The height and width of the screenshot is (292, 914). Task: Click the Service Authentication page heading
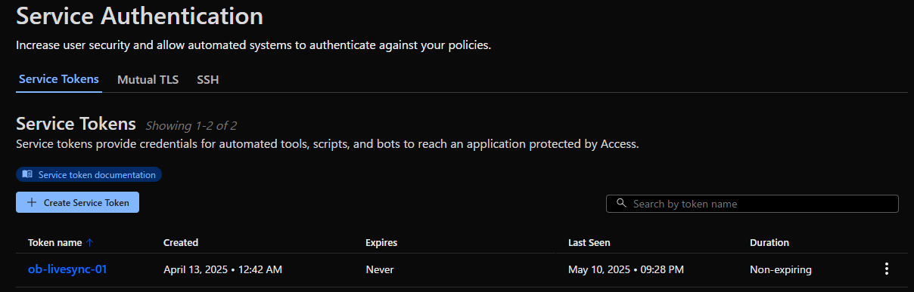point(140,15)
